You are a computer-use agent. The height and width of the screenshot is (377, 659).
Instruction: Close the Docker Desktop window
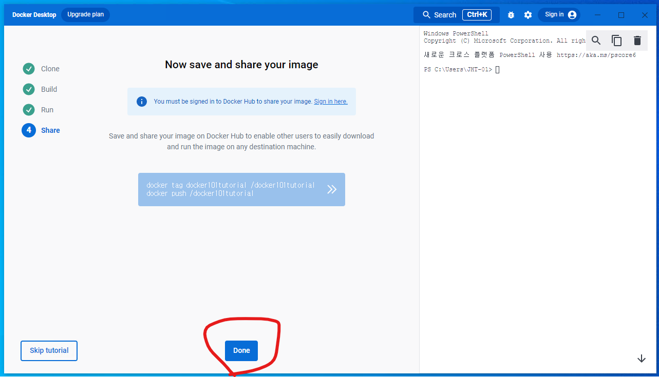tap(645, 15)
